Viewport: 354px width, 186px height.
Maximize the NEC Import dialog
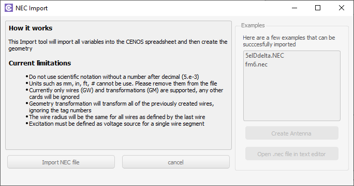318,8
